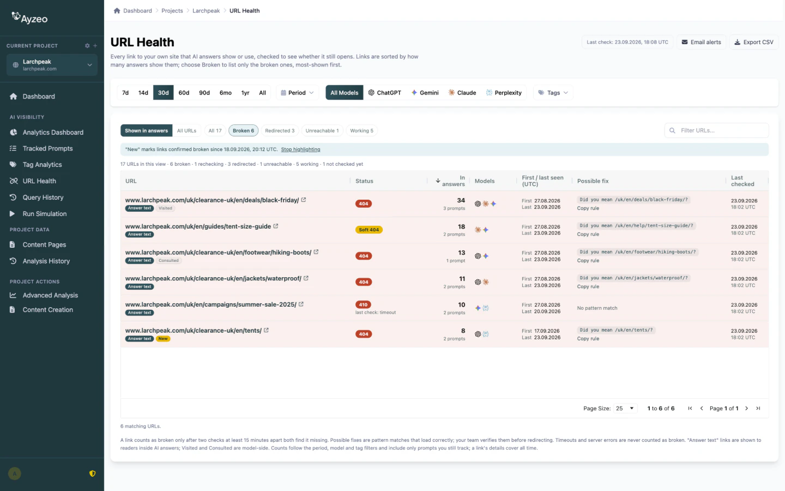Open the Period dropdown
The image size is (785, 491).
coord(297,93)
